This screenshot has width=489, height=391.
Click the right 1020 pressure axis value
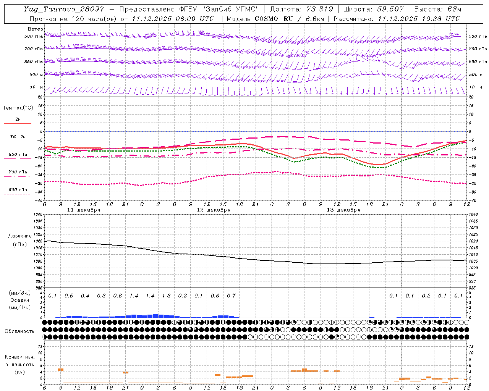coord(474,241)
